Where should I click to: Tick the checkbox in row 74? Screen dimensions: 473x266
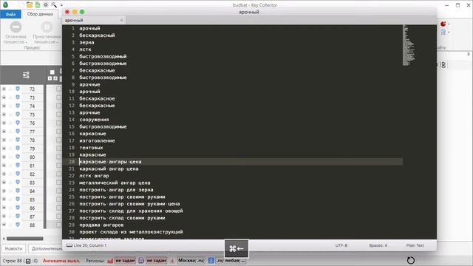click(x=58, y=106)
